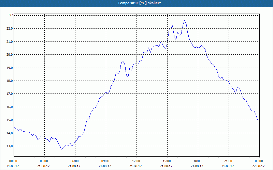Click the °C unit label on the axis
The image size is (273, 170).
point(11,15)
